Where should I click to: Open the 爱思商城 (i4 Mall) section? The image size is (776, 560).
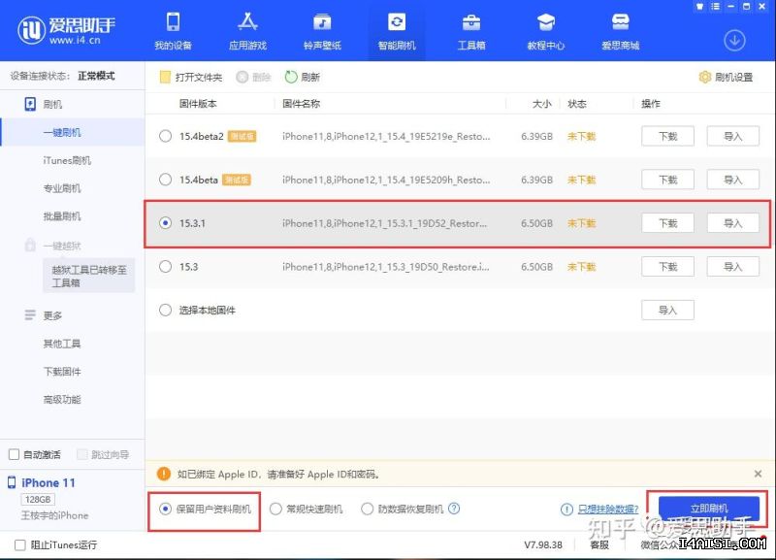tap(621, 29)
